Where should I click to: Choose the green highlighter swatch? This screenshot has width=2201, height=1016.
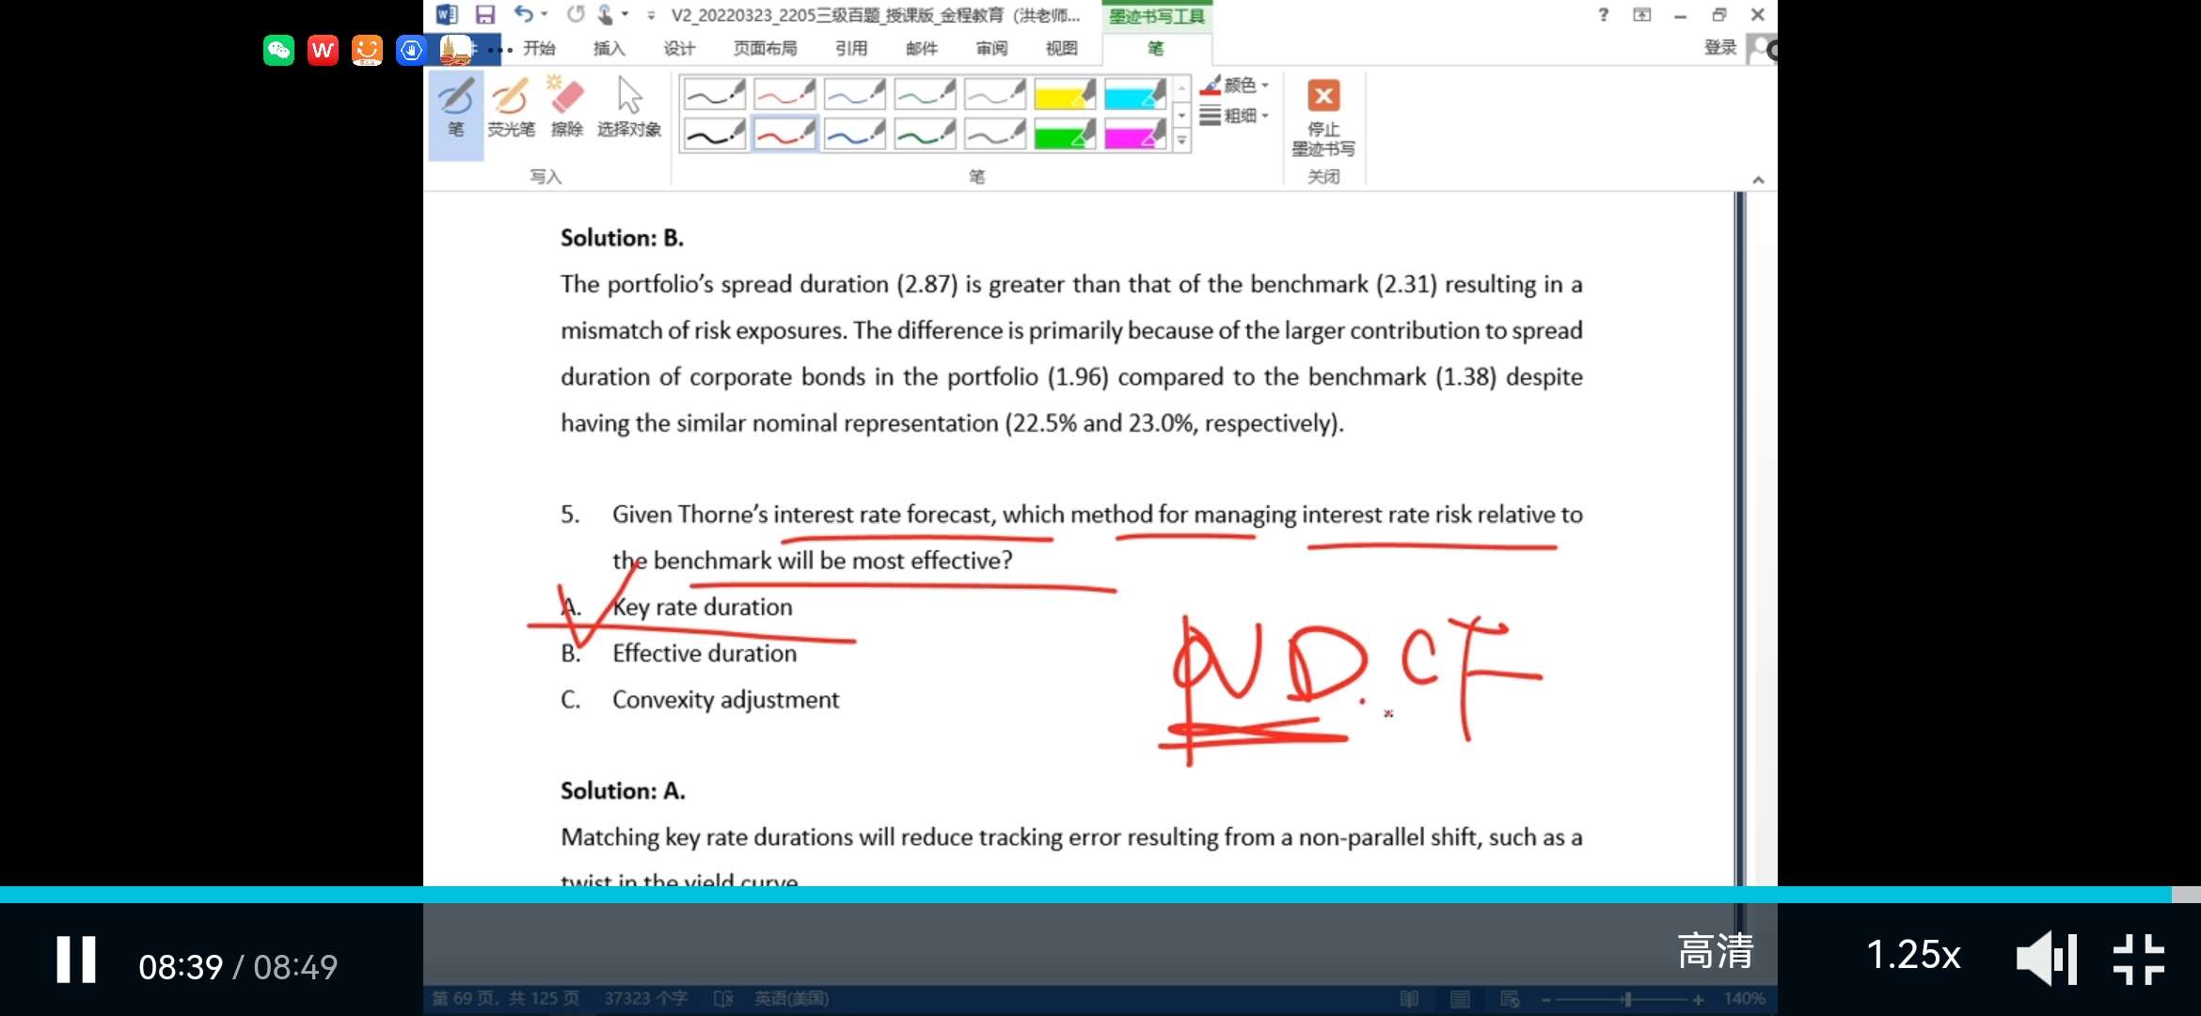[x=1065, y=134]
